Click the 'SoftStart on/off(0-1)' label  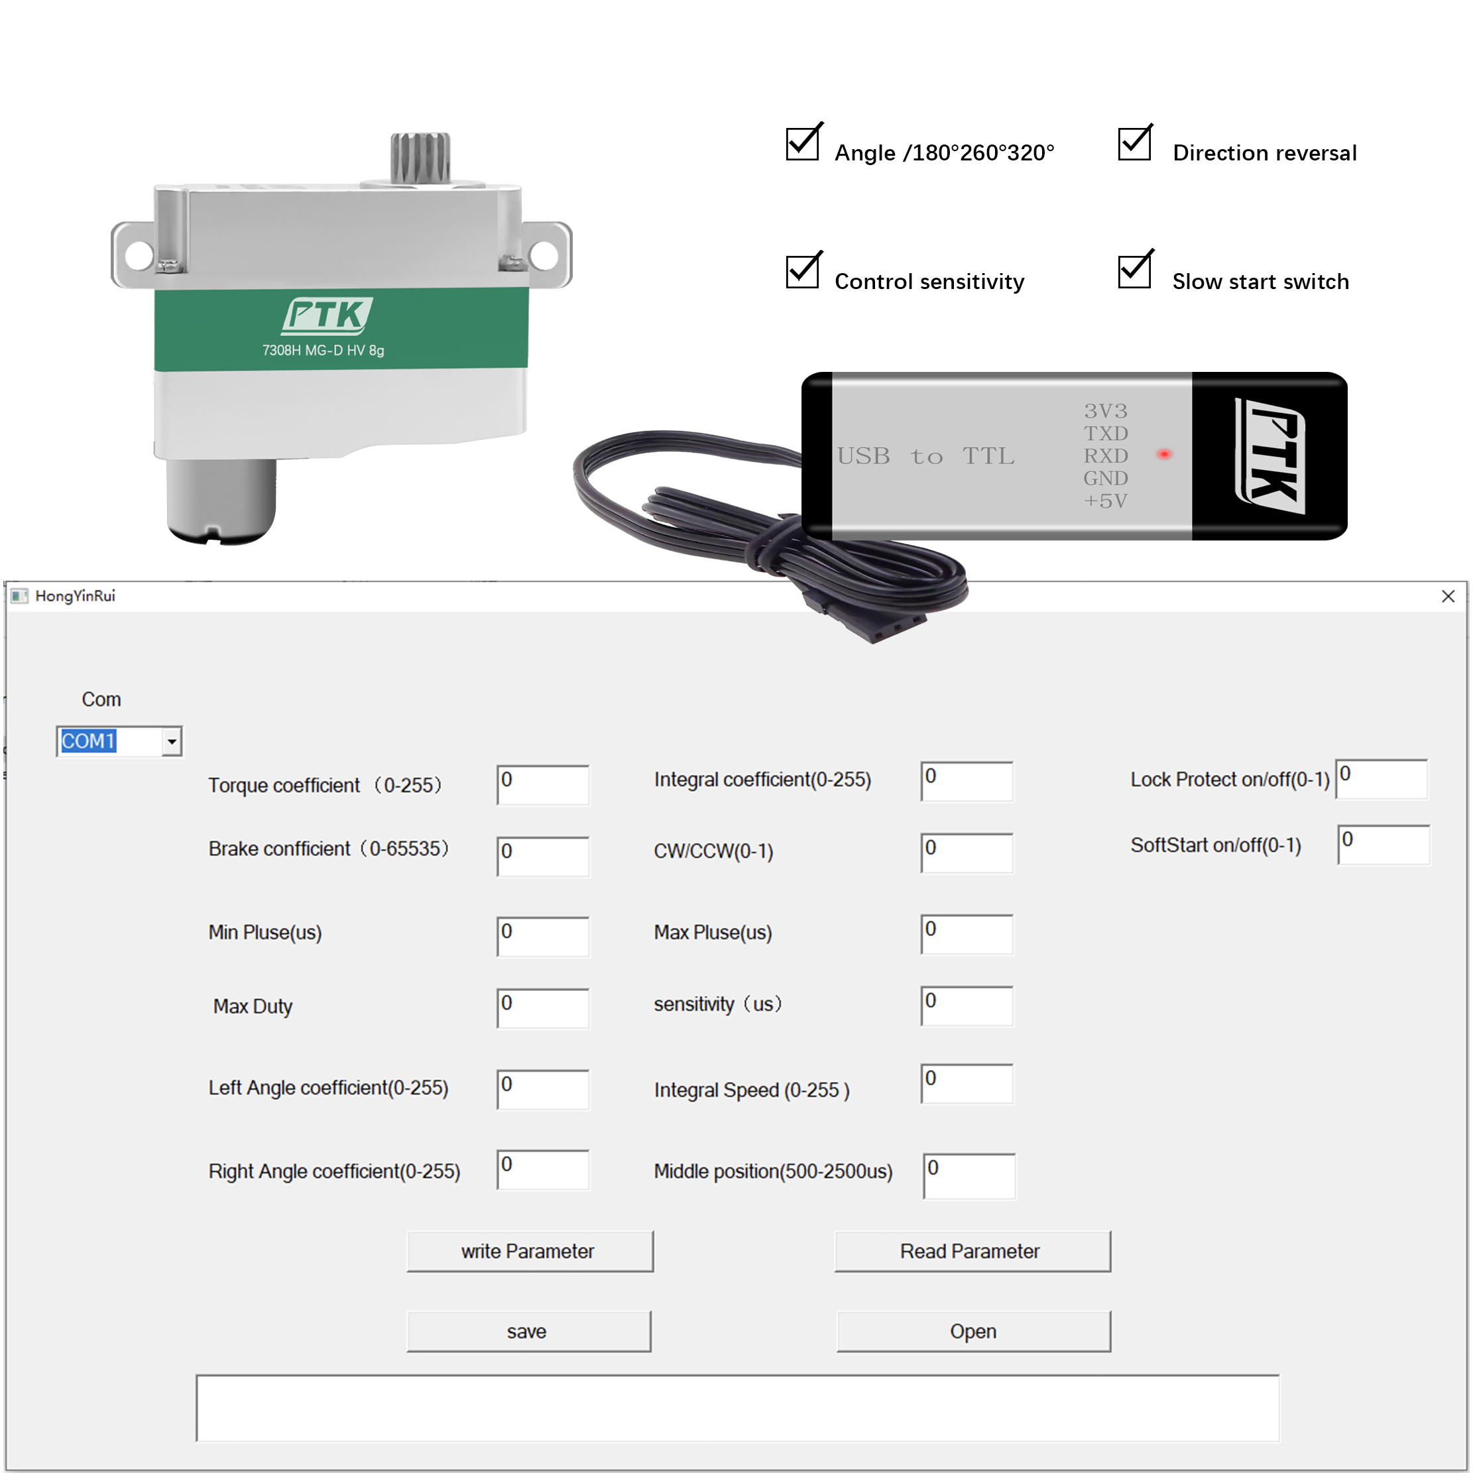pyautogui.click(x=1216, y=845)
